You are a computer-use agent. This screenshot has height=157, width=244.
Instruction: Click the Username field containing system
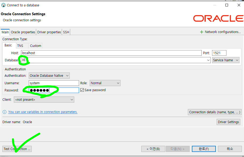coord(54,83)
